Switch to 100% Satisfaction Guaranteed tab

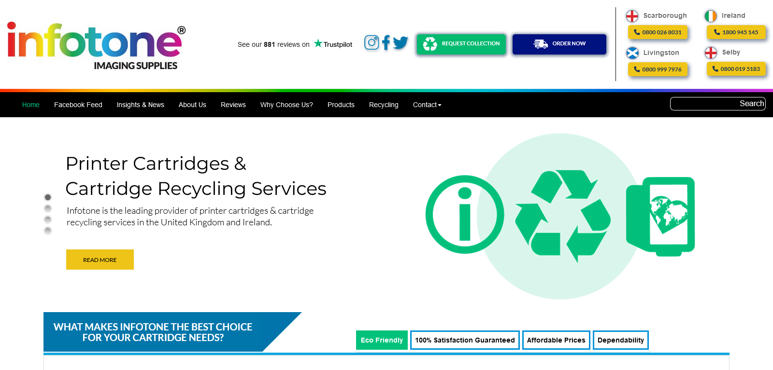coord(465,340)
